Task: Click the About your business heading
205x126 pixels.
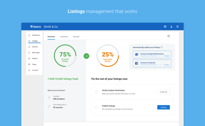Action: (x=56, y=91)
